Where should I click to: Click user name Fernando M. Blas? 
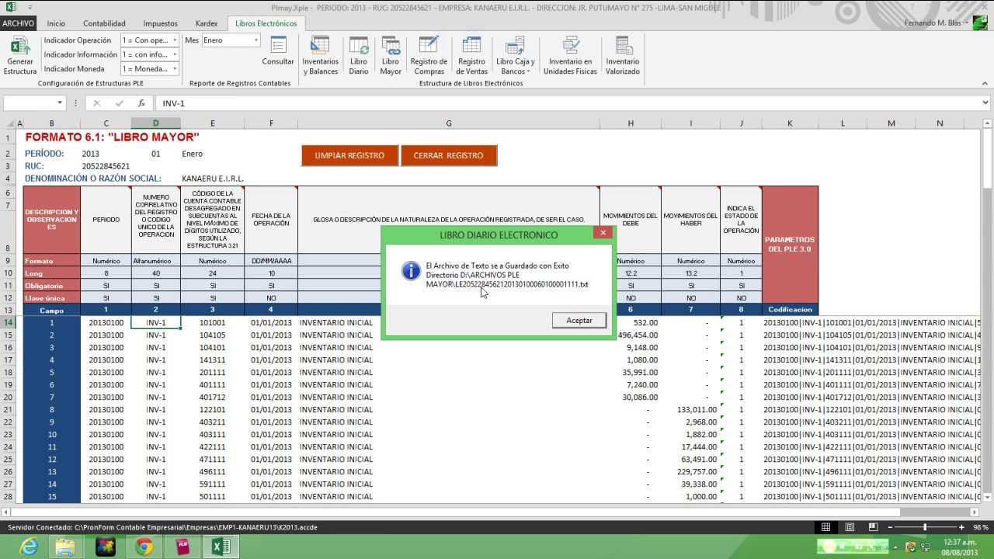(933, 23)
